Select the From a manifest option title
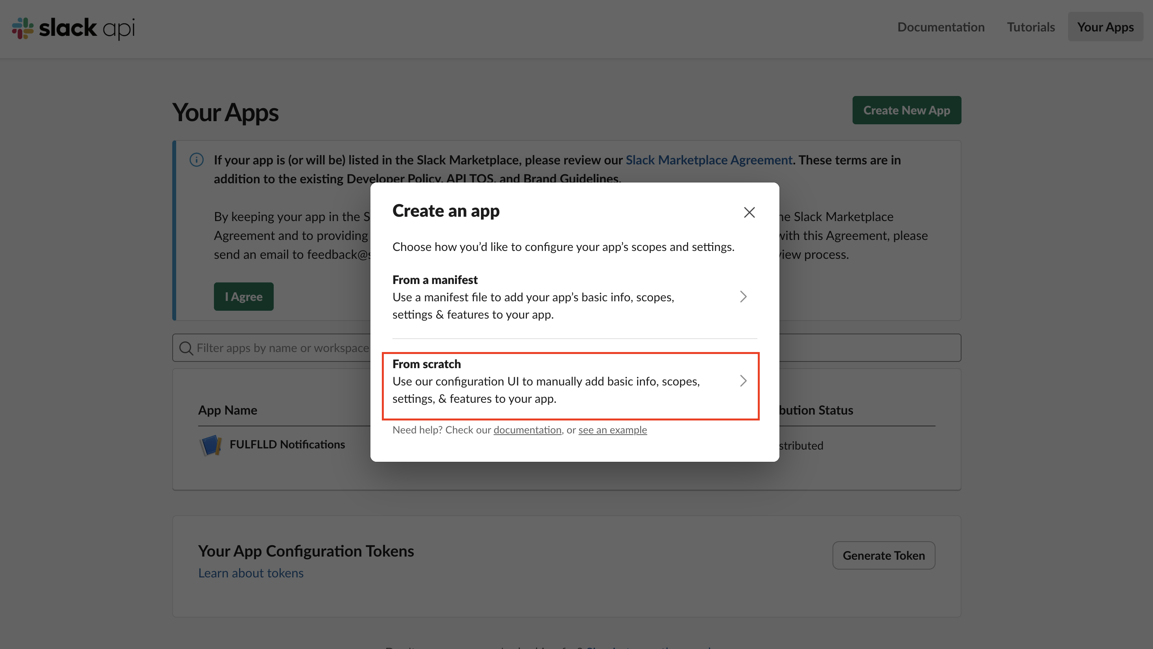 coord(435,280)
